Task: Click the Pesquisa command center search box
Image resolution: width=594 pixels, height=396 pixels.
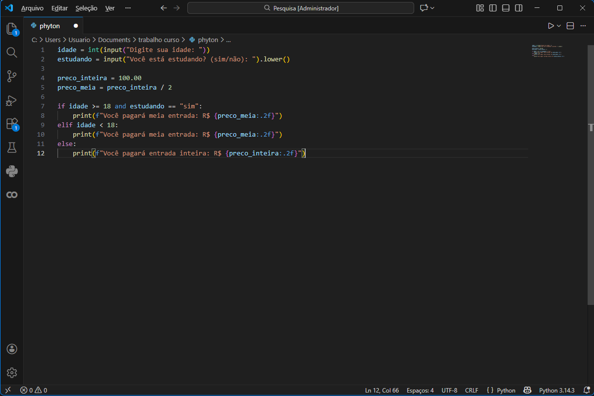Action: pyautogui.click(x=301, y=8)
